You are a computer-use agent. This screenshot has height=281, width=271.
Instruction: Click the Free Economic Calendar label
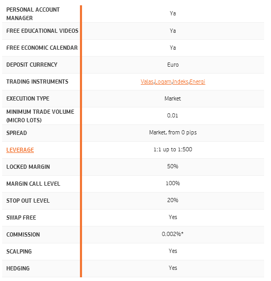[43, 48]
